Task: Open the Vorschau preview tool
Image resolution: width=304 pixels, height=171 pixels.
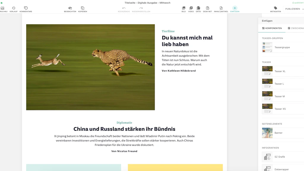Action: [x=3, y=9]
